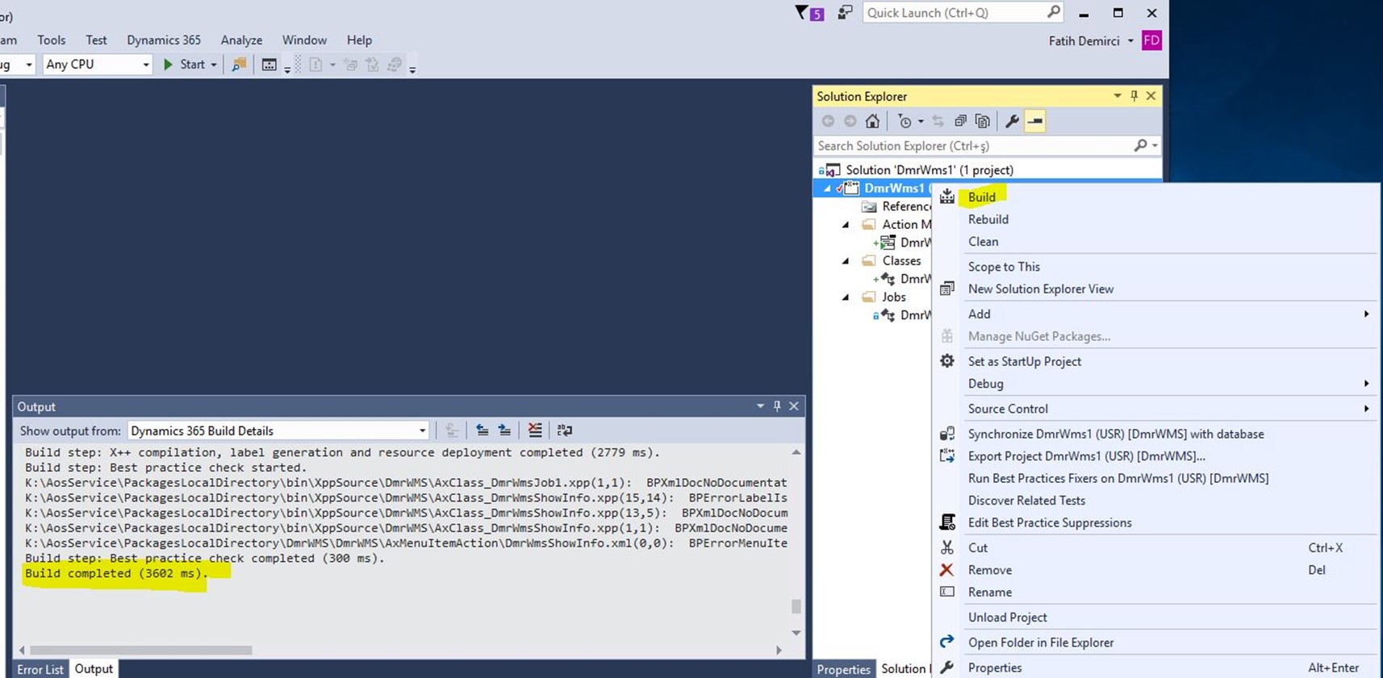Collapse the Classes folder in Solution Explorer

click(x=846, y=261)
